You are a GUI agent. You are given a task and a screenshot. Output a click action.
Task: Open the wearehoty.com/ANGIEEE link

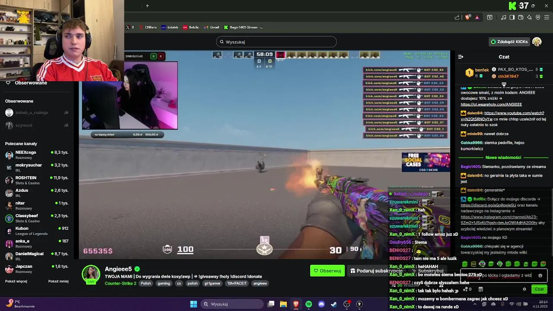point(491,105)
